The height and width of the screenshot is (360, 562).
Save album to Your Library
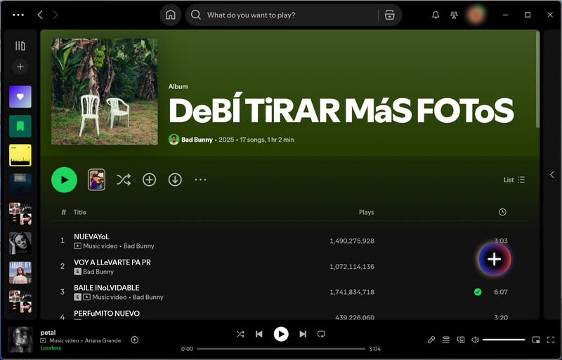149,180
